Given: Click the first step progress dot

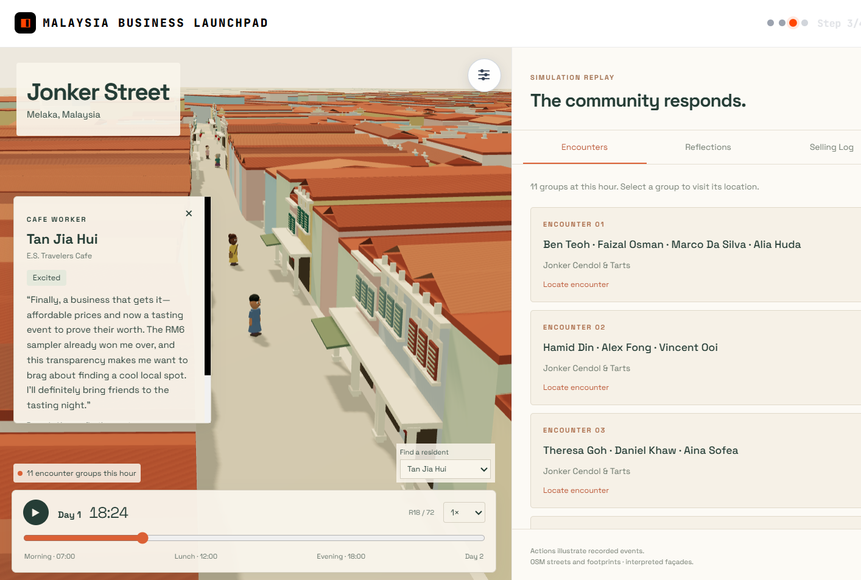Looking at the screenshot, I should pyautogui.click(x=770, y=23).
